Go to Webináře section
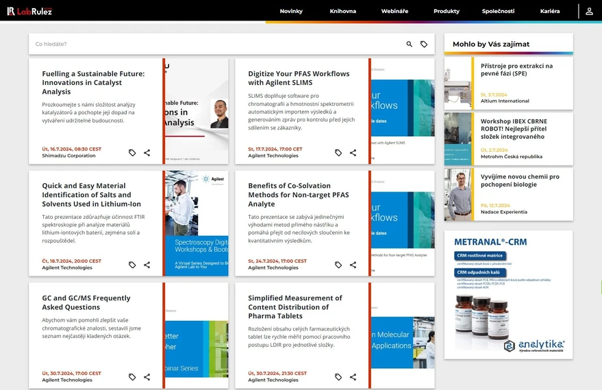The image size is (602, 390). click(394, 12)
